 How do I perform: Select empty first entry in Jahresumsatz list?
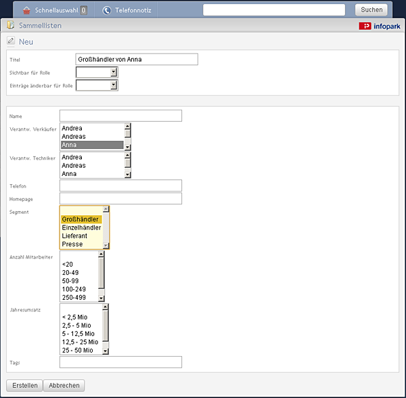click(81, 309)
